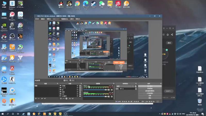Image resolution: width=206 pixels, height=116 pixels.
Task: Open the Ubisoft Connect desktop shortcut
Action: click(20, 27)
